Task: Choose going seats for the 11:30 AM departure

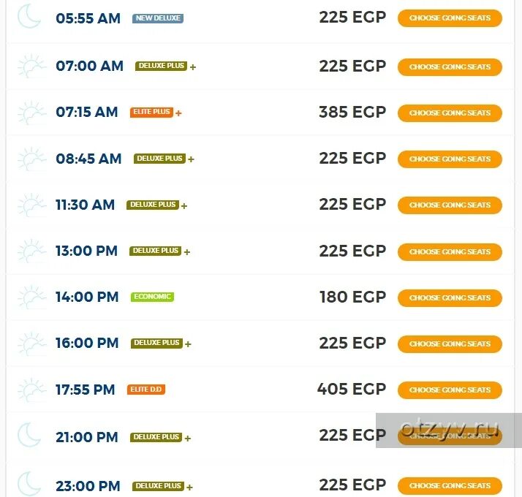Action: 450,205
